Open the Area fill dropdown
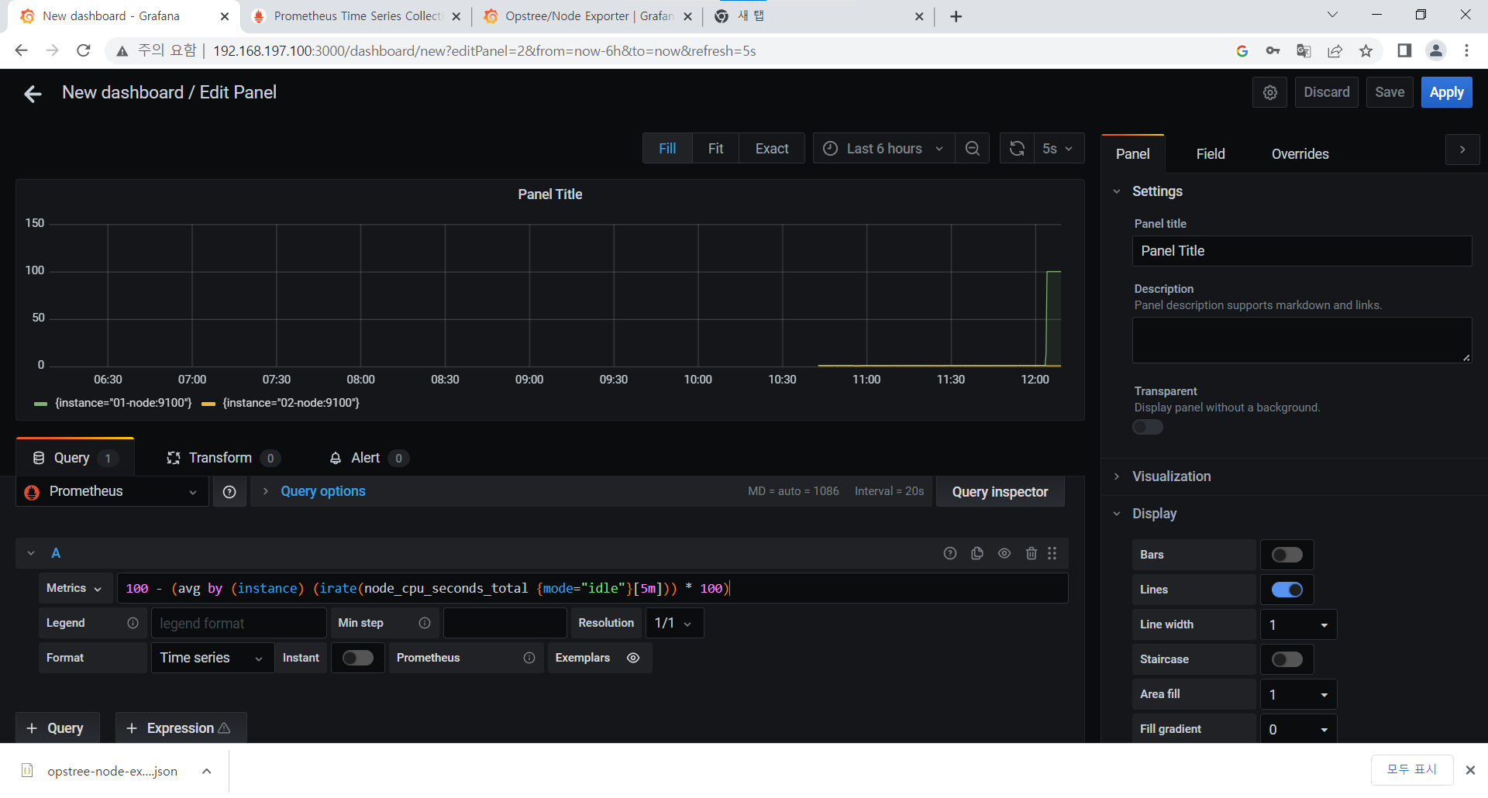This screenshot has height=798, width=1488. pyautogui.click(x=1298, y=694)
